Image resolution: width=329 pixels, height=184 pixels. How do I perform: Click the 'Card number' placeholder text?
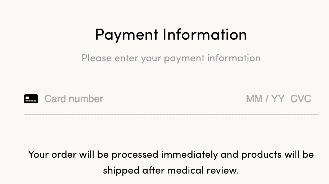click(74, 99)
